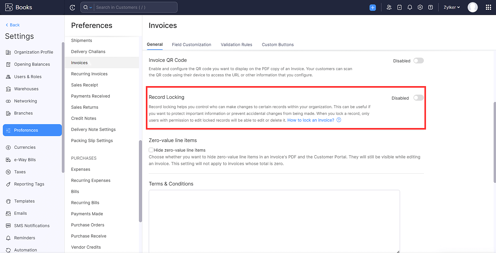Open the apps grid icon
This screenshot has height=253, width=496.
pos(488,7)
